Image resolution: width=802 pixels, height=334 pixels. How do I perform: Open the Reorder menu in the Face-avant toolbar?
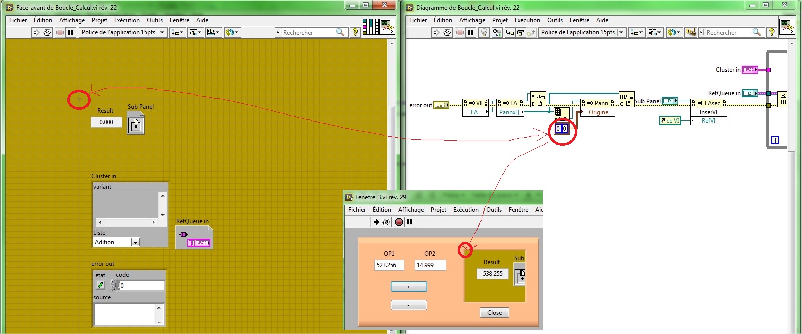(232, 32)
